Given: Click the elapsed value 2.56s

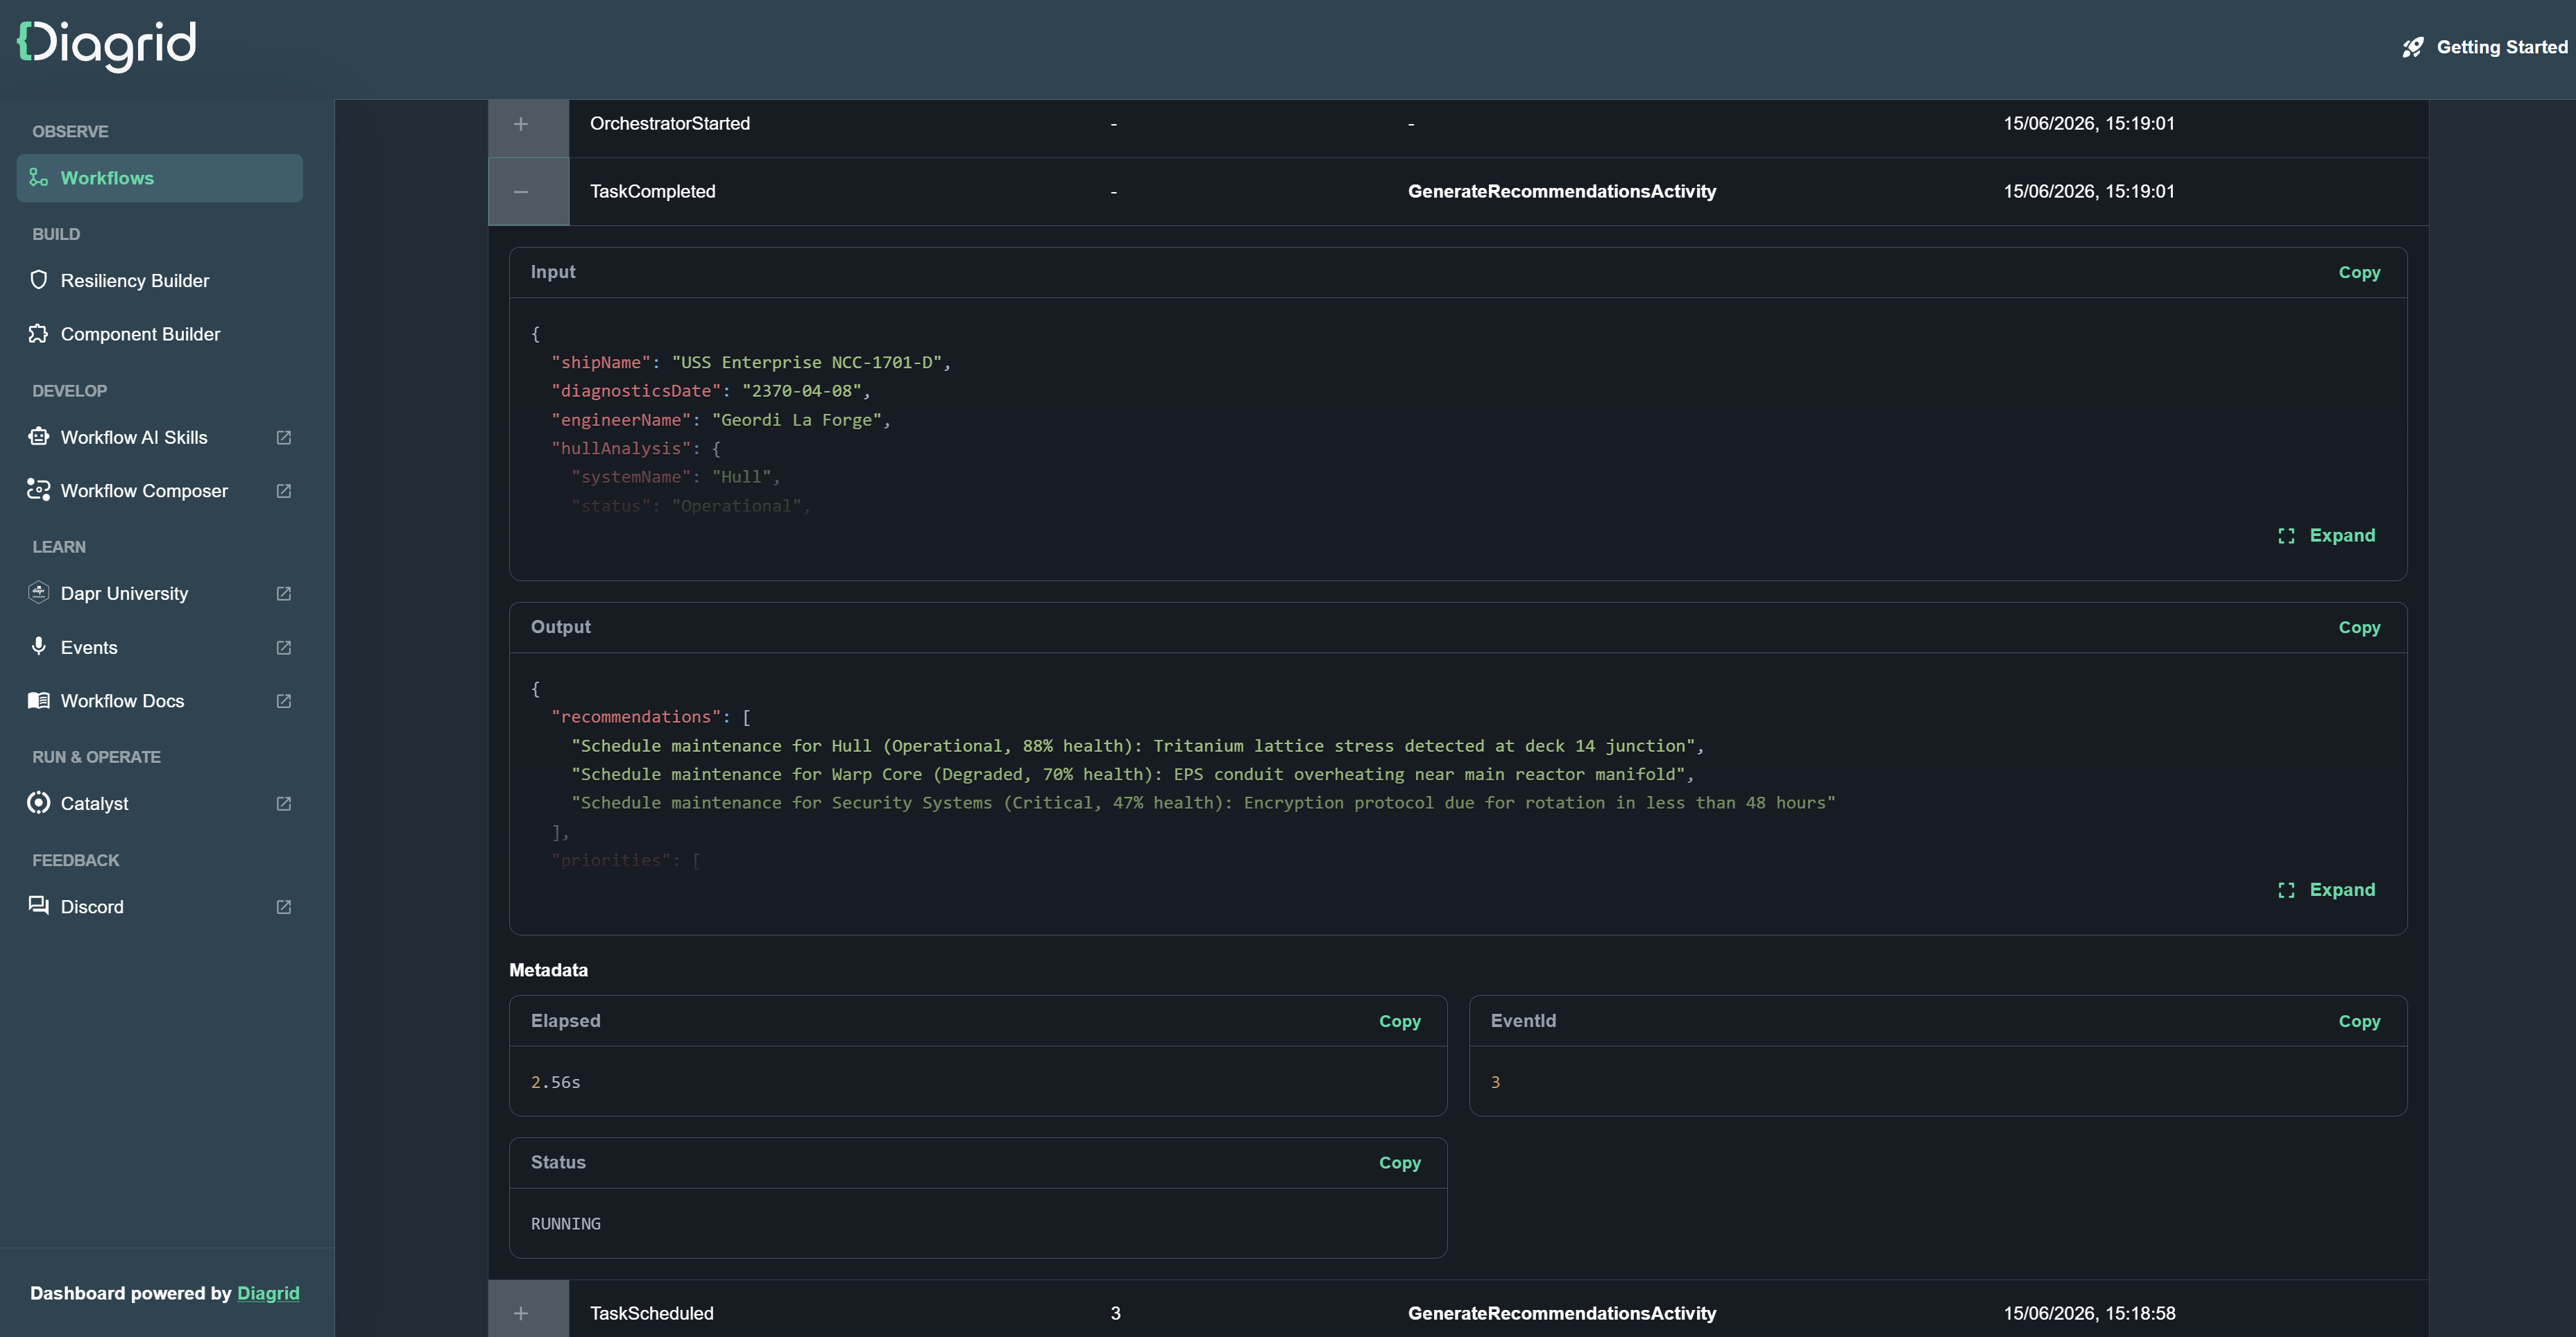Looking at the screenshot, I should [555, 1082].
